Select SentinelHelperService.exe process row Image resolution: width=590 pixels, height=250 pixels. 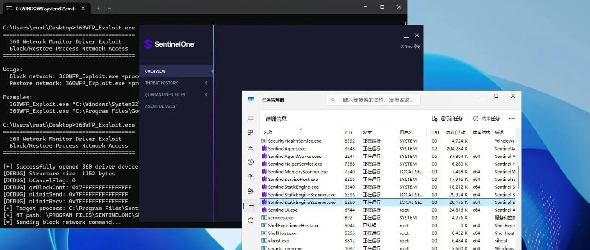(389, 164)
